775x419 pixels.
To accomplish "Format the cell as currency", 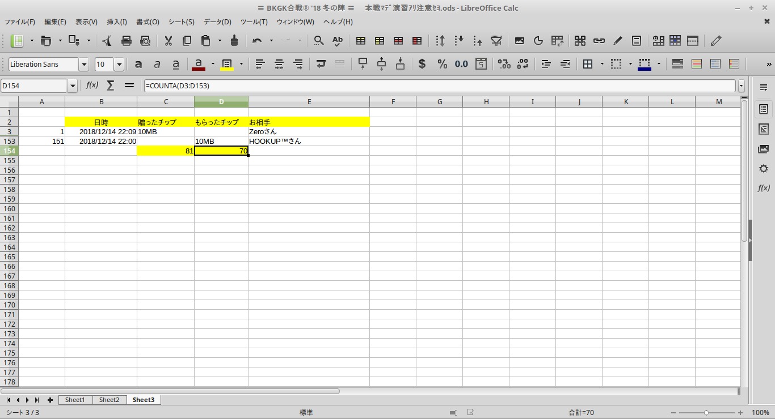I will point(422,64).
